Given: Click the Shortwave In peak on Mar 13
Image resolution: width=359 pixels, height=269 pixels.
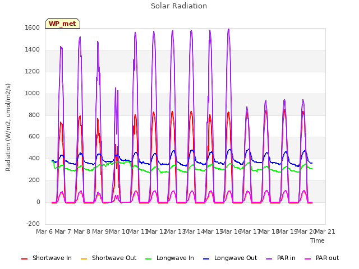Looking at the screenshot, I should click(x=172, y=112).
